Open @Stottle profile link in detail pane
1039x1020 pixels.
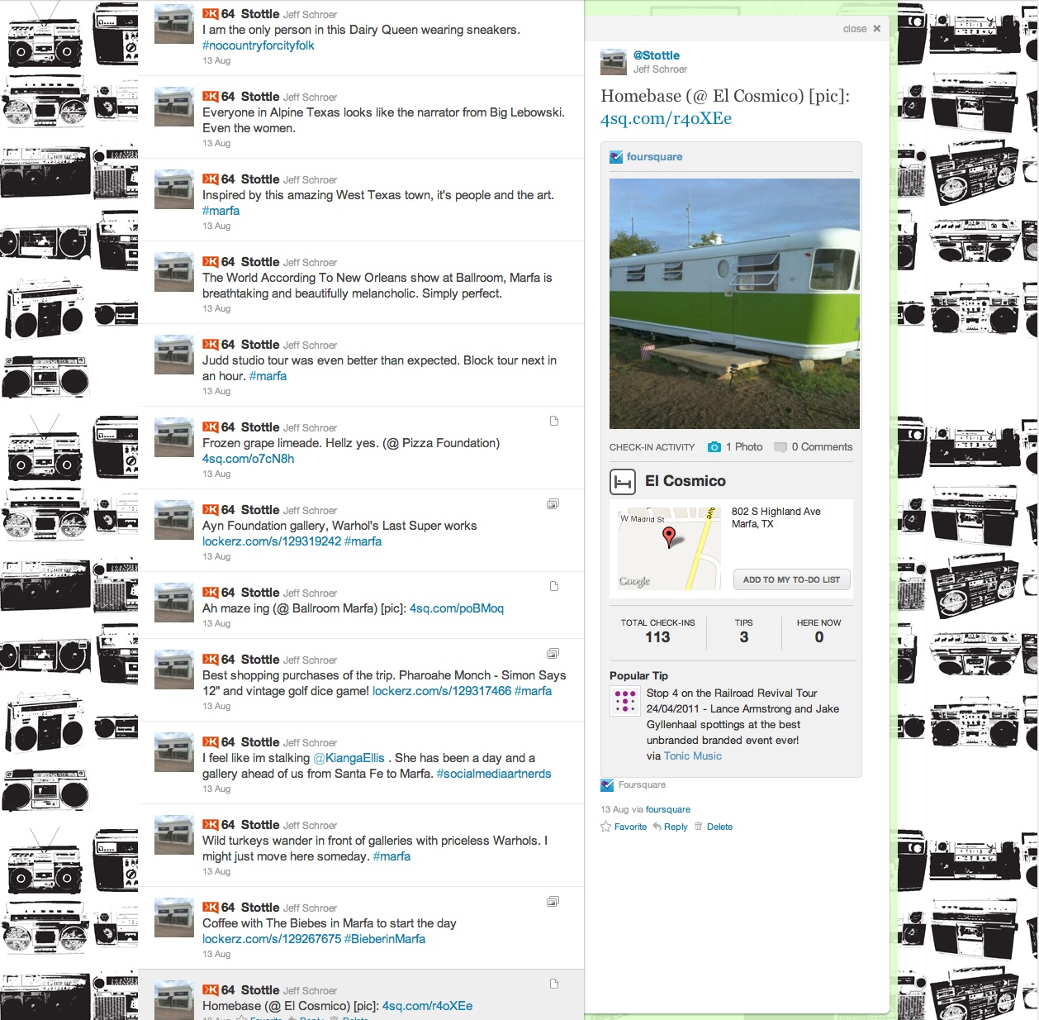point(657,55)
